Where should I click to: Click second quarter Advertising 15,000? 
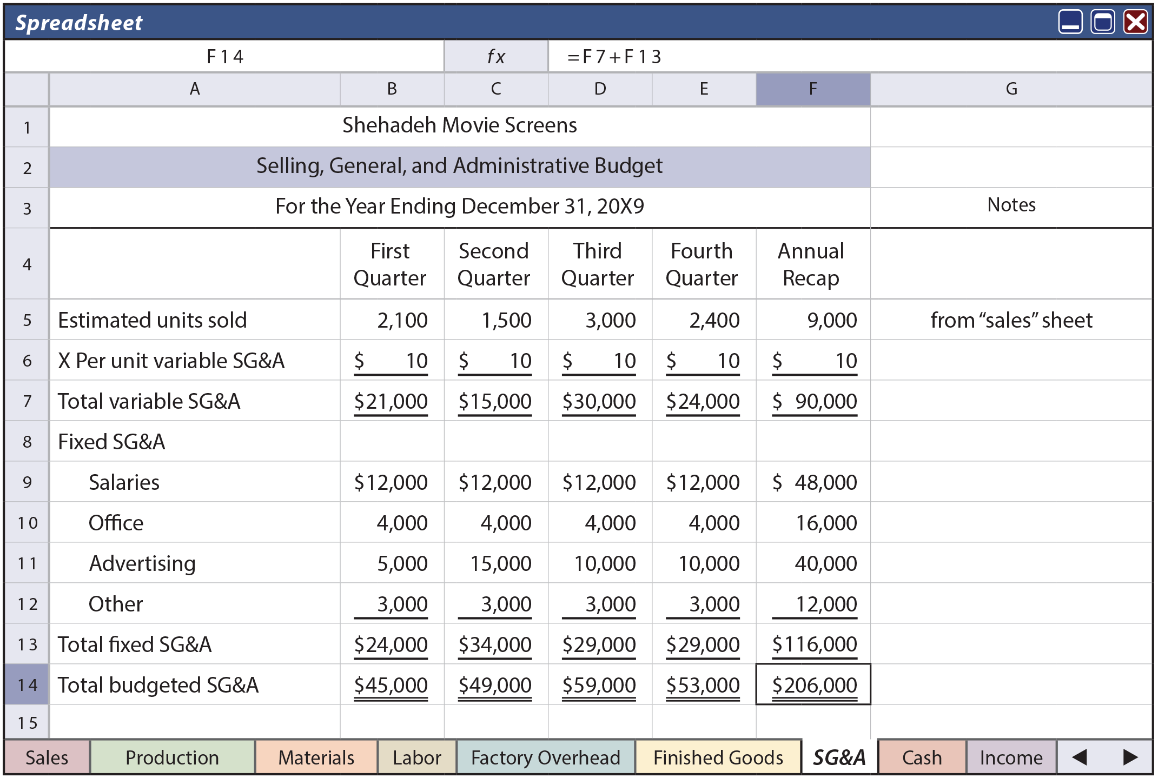pos(496,563)
